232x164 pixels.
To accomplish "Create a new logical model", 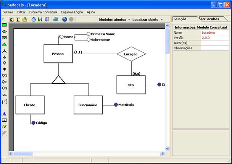I will click(x=18, y=19).
